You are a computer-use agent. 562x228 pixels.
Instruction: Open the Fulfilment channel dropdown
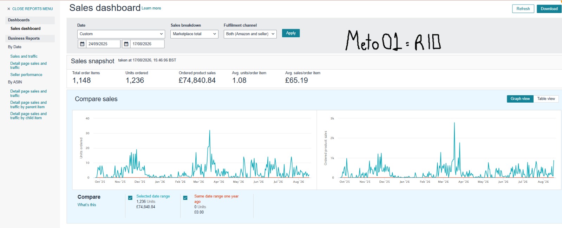250,34
